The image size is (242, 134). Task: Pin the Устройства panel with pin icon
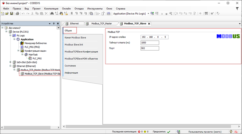point(54,24)
